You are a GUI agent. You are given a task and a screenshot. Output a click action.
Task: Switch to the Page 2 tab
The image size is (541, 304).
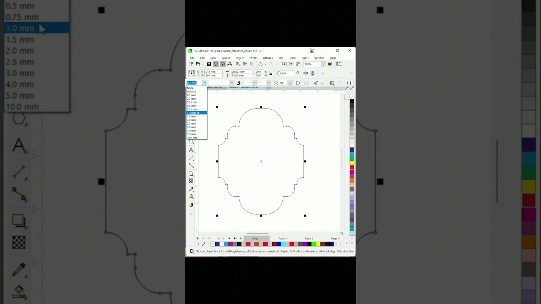(283, 239)
